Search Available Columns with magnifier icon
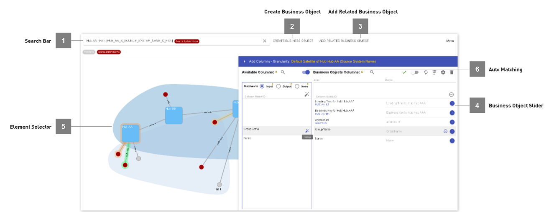Viewport: 549px width, 212px height. pyautogui.click(x=283, y=72)
